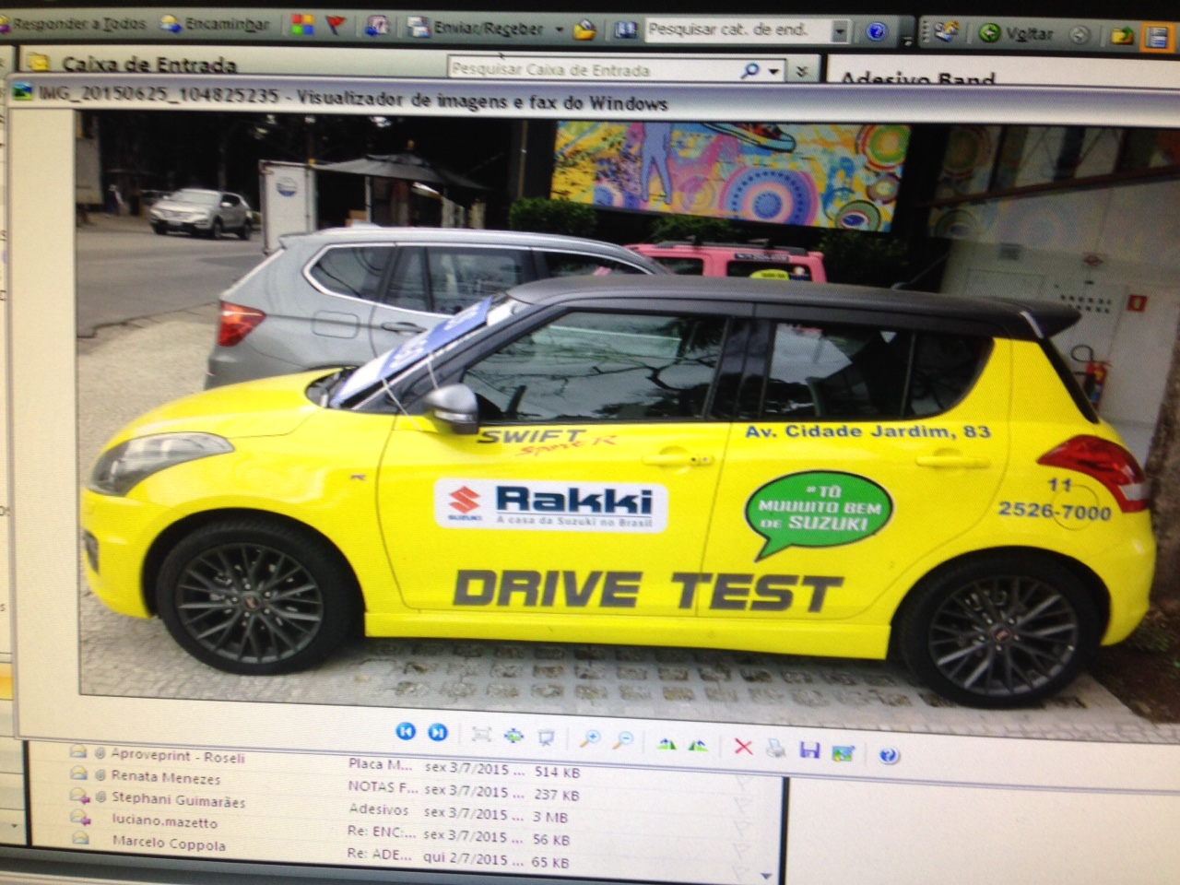Zoom out of the picture
The width and height of the screenshot is (1180, 885).
pyautogui.click(x=623, y=739)
